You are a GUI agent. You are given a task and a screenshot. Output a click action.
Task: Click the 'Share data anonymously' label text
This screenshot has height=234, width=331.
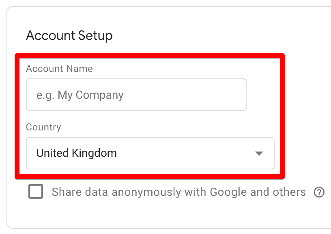click(178, 191)
